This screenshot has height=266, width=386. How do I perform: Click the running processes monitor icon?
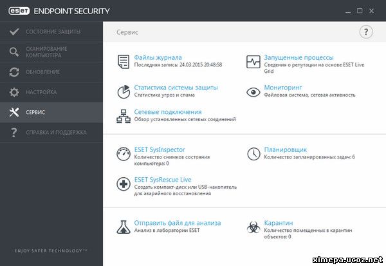(253, 61)
